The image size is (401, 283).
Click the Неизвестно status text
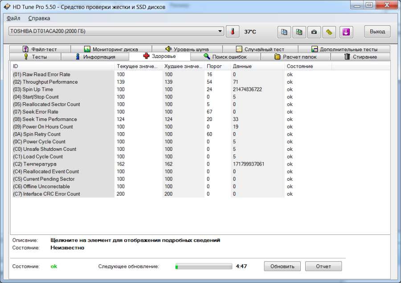(67, 247)
